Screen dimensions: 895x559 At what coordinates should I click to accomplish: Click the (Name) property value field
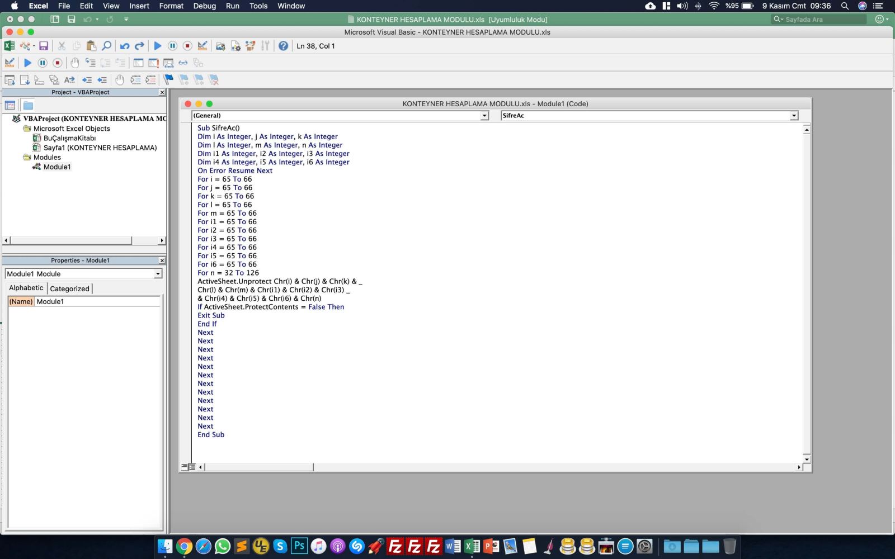tap(97, 301)
